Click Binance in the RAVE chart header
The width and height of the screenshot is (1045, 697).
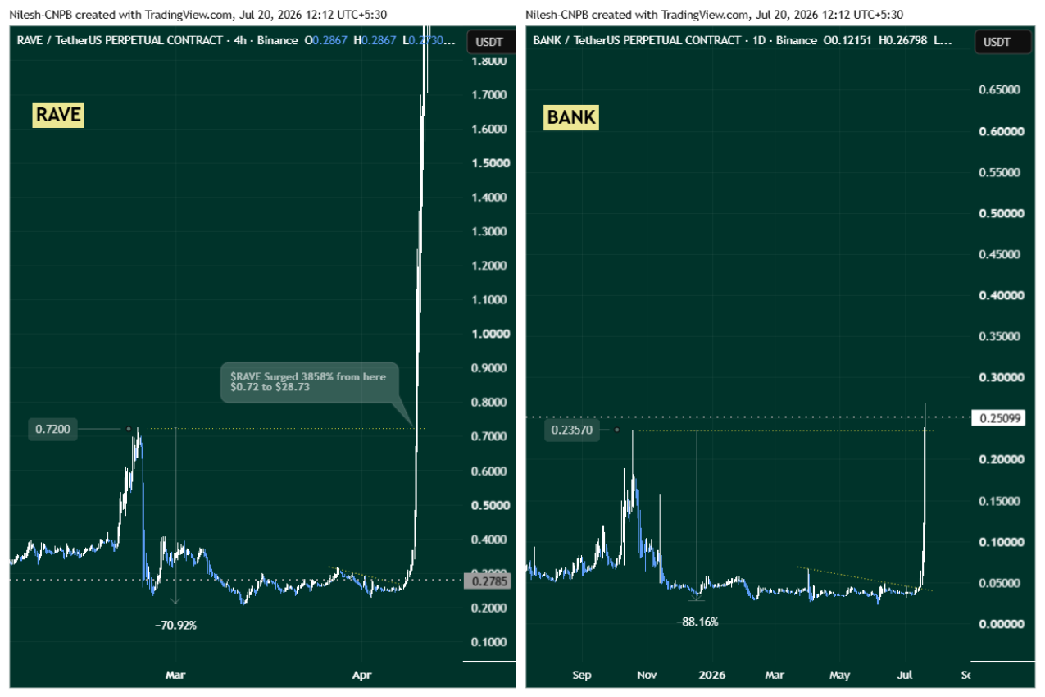(x=277, y=40)
